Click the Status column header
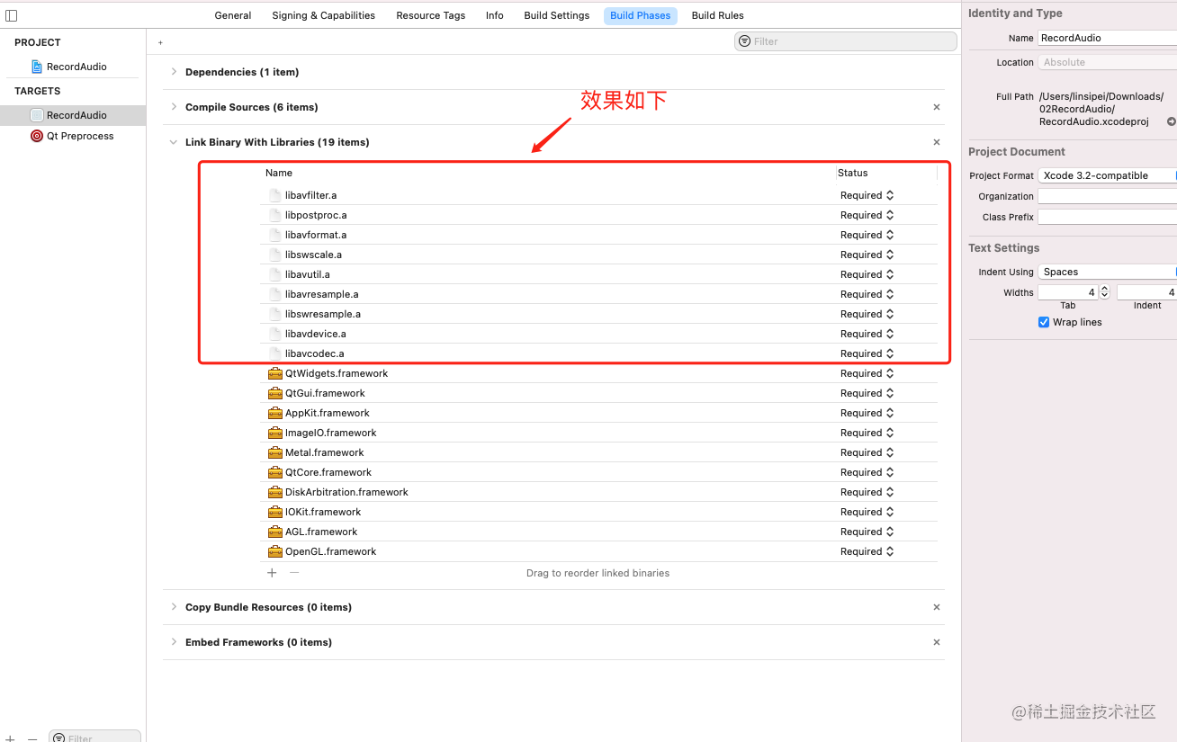This screenshot has width=1177, height=742. 853,173
